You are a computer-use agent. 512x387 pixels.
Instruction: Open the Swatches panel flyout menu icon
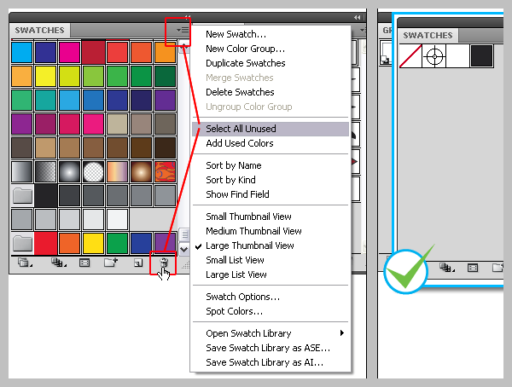tap(183, 31)
